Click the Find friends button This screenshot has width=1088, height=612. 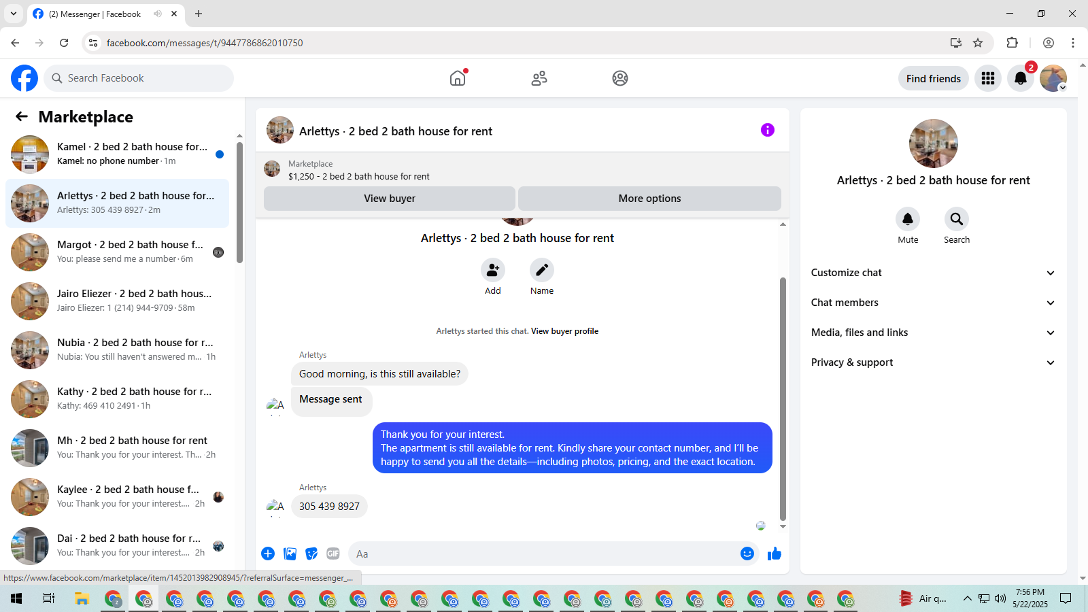click(x=934, y=78)
